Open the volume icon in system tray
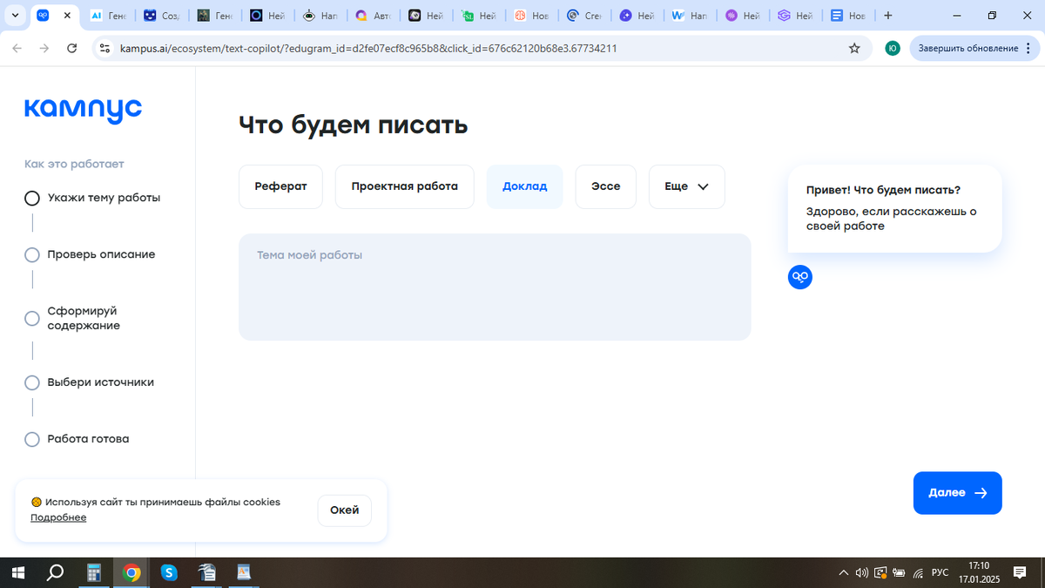Image resolution: width=1045 pixels, height=588 pixels. 861,572
